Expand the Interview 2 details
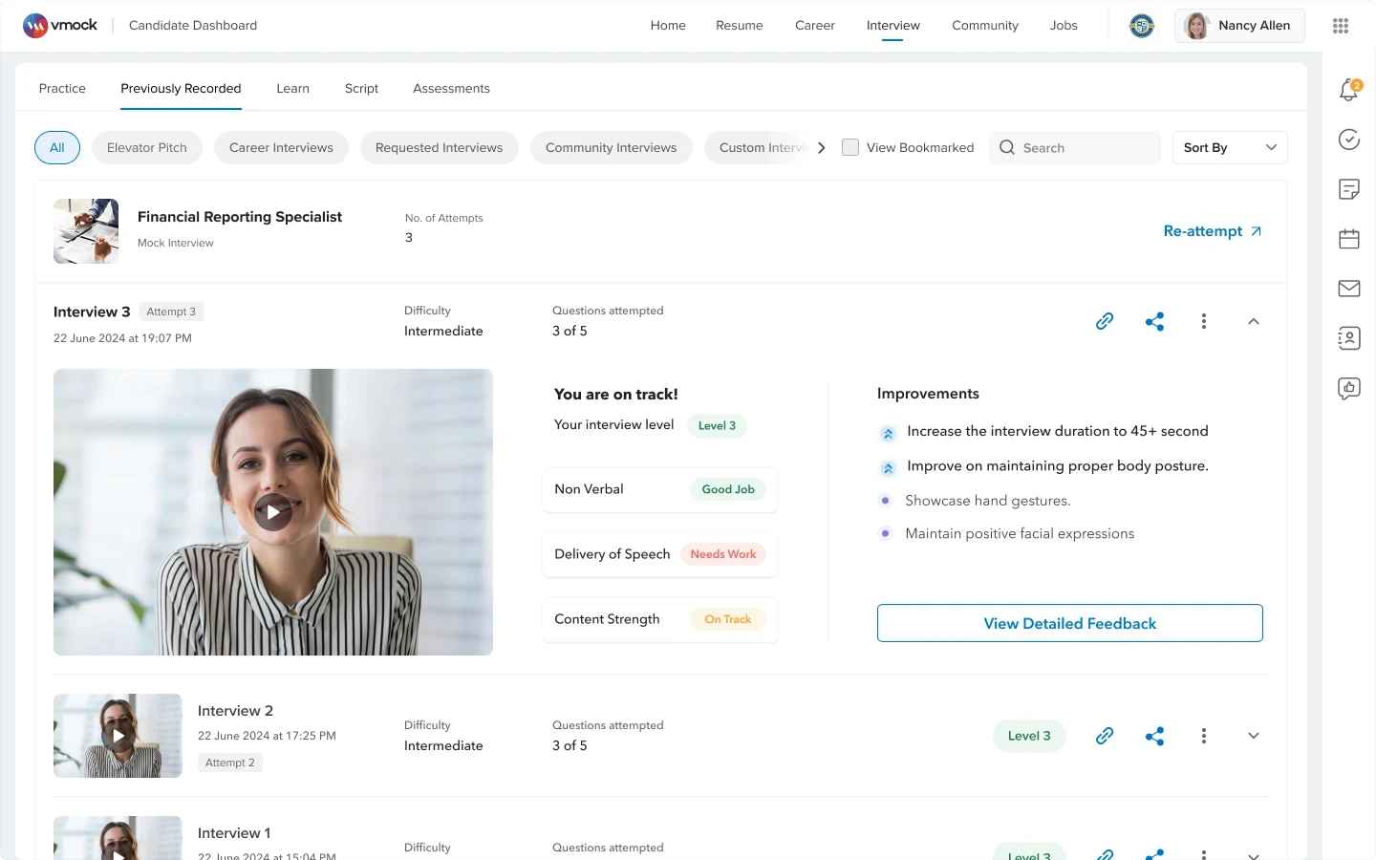Image resolution: width=1376 pixels, height=860 pixels. pos(1254,736)
